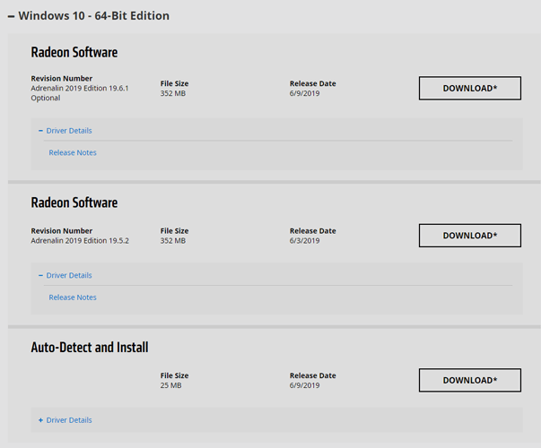Open Release Notes for Adrenalin 19.6.1

pos(73,152)
